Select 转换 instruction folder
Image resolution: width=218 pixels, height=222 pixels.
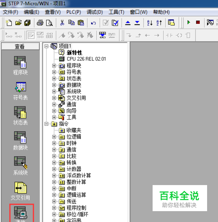click(72, 162)
